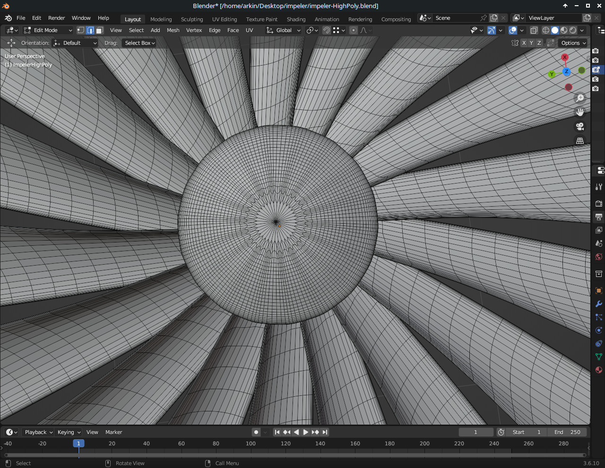Click the current frame number field
The height and width of the screenshot is (468, 605).
pos(476,432)
